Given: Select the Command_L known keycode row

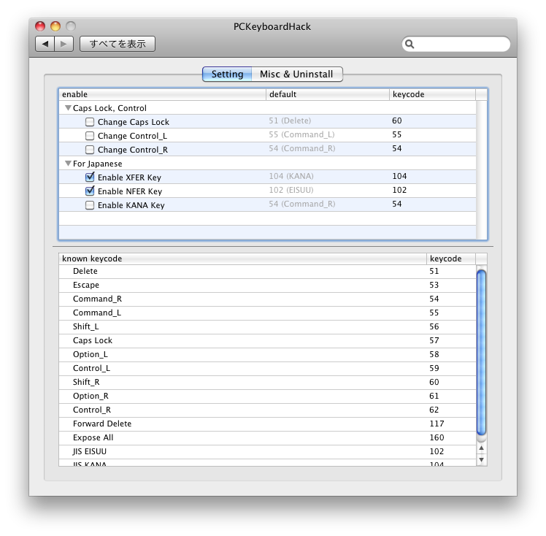Looking at the screenshot, I should coord(267,313).
